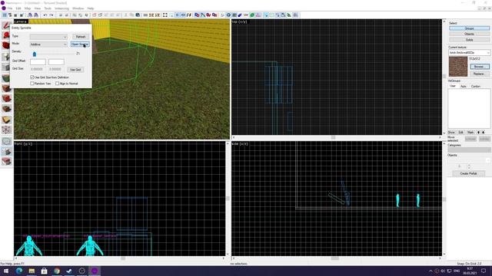This screenshot has height=276, width=492.
Task: Open the Instancing menu
Action: [61, 8]
